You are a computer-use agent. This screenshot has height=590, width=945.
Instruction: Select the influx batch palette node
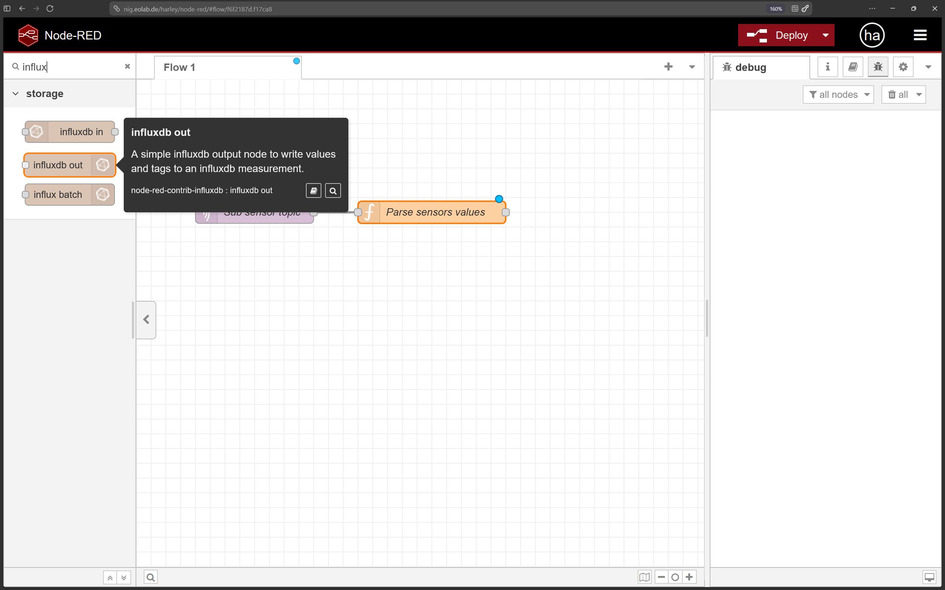(x=70, y=194)
